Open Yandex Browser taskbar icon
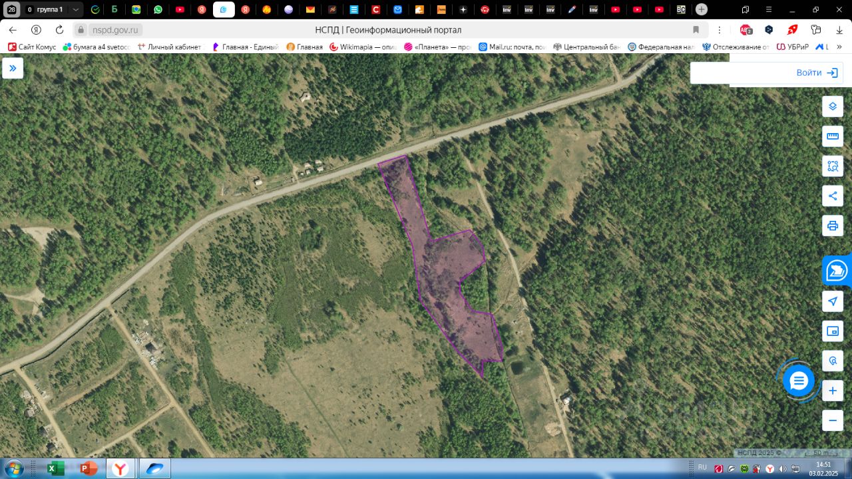 [120, 468]
